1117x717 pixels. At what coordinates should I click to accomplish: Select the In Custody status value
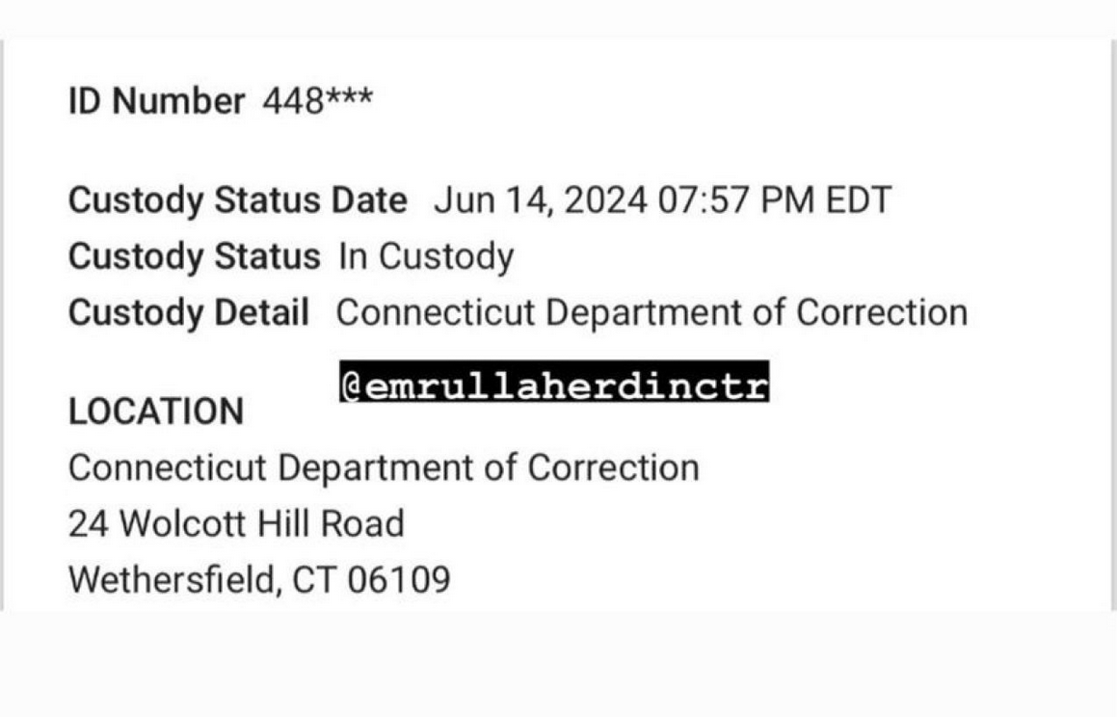(x=426, y=256)
